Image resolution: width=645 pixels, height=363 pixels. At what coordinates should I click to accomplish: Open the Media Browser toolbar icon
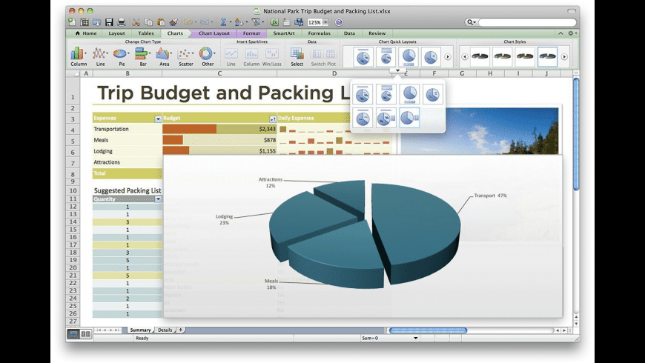[299, 22]
